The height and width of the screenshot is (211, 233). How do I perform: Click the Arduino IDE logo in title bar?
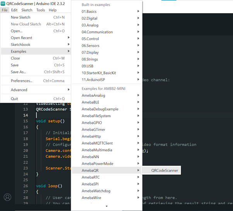click(x=3, y=3)
